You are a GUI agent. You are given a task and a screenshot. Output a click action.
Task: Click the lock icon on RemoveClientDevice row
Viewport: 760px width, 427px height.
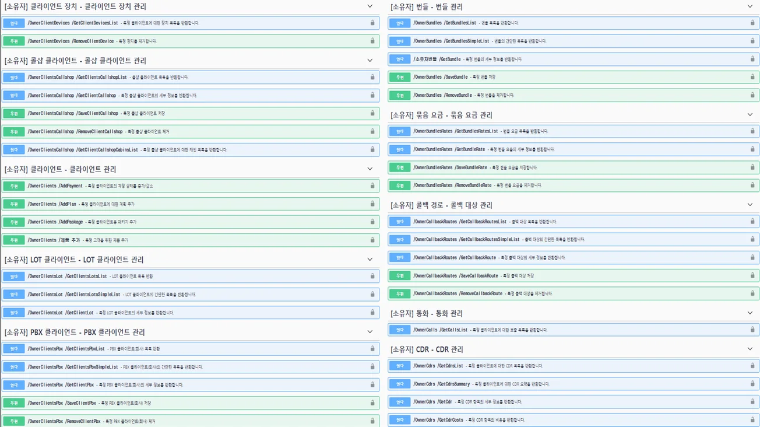coord(372,41)
